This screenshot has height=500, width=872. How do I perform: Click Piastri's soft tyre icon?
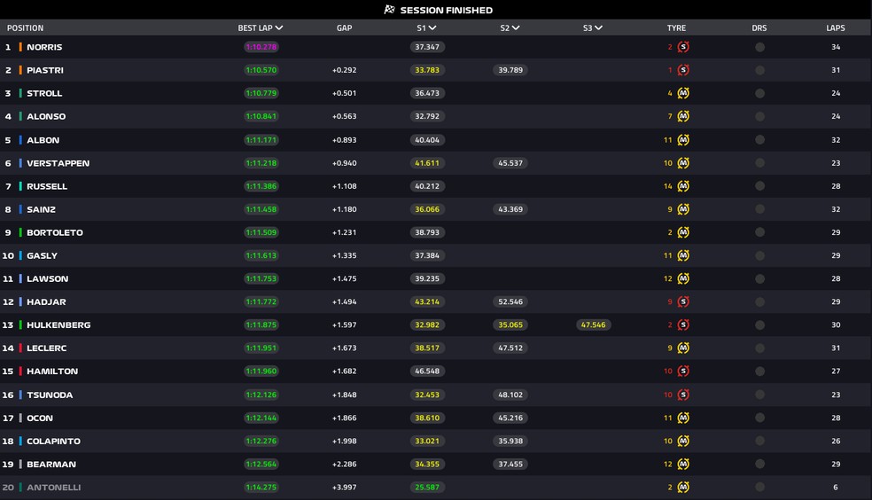click(x=683, y=70)
